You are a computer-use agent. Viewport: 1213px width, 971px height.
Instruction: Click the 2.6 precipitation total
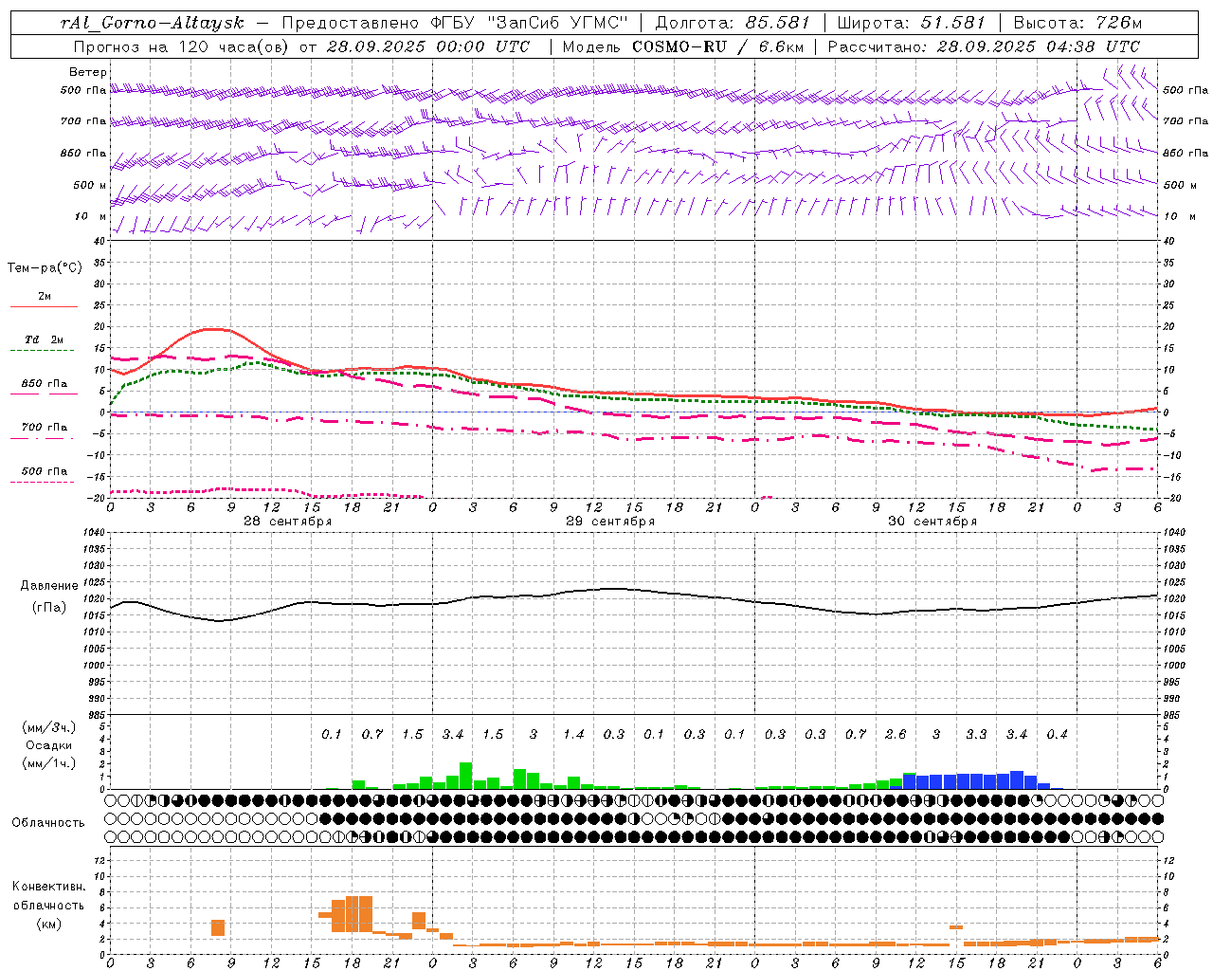[x=896, y=734]
